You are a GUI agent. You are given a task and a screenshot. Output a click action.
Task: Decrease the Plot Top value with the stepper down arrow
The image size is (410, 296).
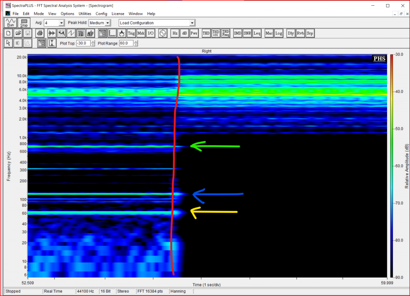pyautogui.click(x=93, y=45)
